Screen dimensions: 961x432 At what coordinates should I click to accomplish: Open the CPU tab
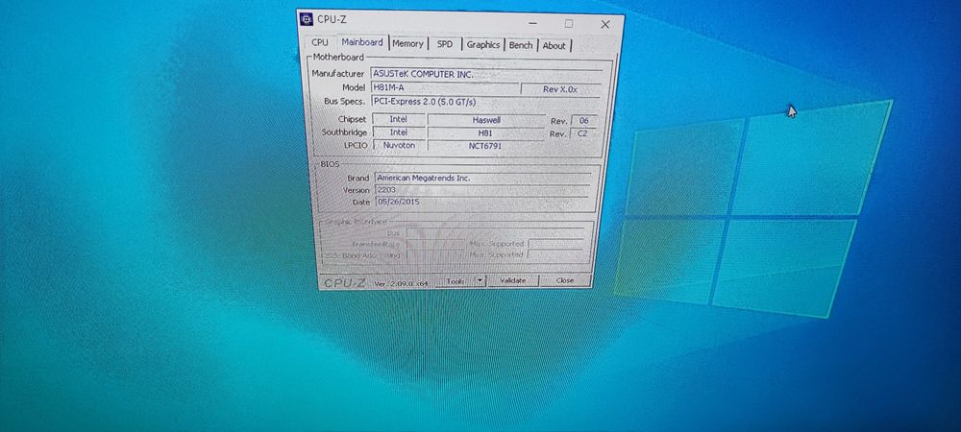pyautogui.click(x=319, y=43)
